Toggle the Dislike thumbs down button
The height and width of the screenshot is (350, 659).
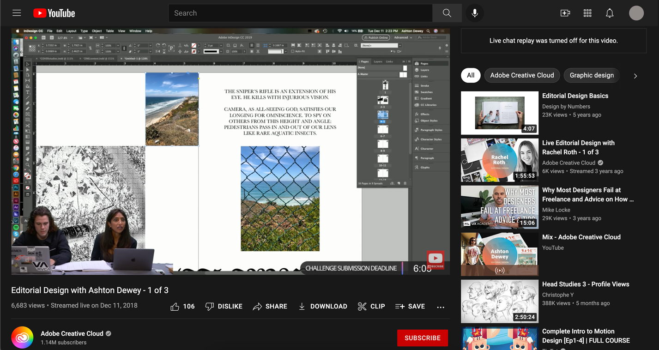224,306
